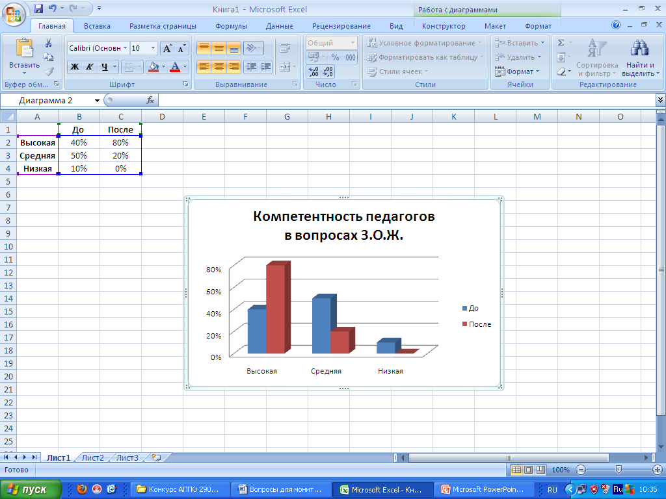This screenshot has height=499, width=666.
Task: Open the number format box (Общий)
Action: point(331,43)
